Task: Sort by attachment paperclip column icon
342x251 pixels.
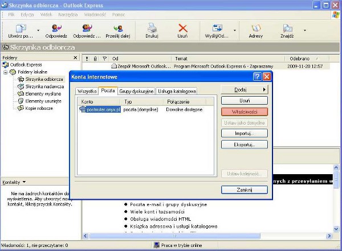Action: point(95,59)
